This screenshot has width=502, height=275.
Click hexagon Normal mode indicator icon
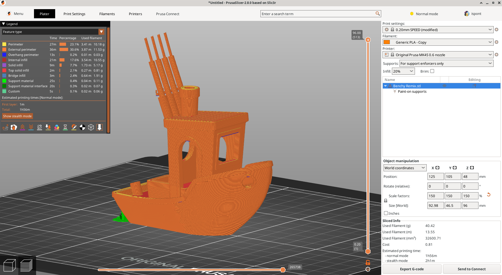(412, 14)
